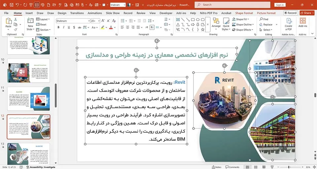317x169 pixels.
Task: Open the Add-ins ribbon button
Action: point(303,23)
